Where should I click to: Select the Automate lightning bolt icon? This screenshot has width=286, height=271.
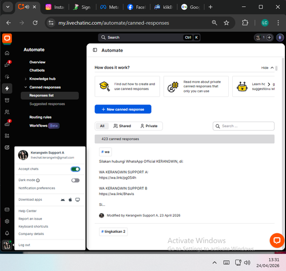[7, 88]
